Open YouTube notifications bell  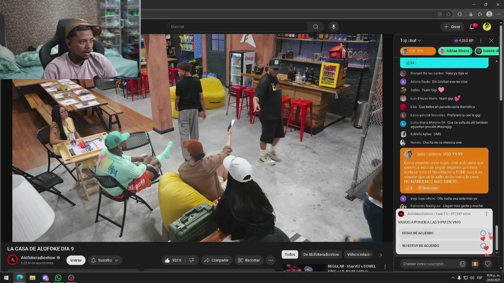pos(472,27)
